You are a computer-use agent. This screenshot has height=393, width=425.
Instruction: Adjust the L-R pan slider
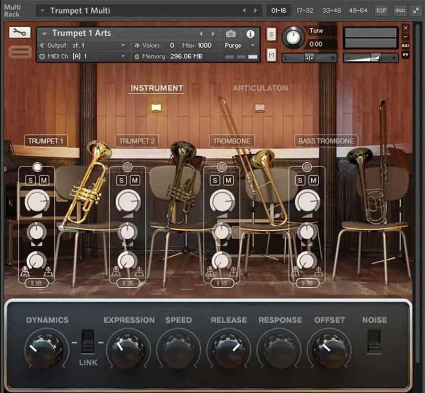tap(309, 58)
